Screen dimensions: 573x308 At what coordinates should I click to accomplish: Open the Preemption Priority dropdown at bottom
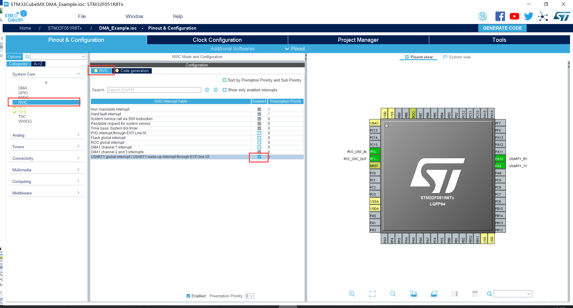tap(250, 296)
